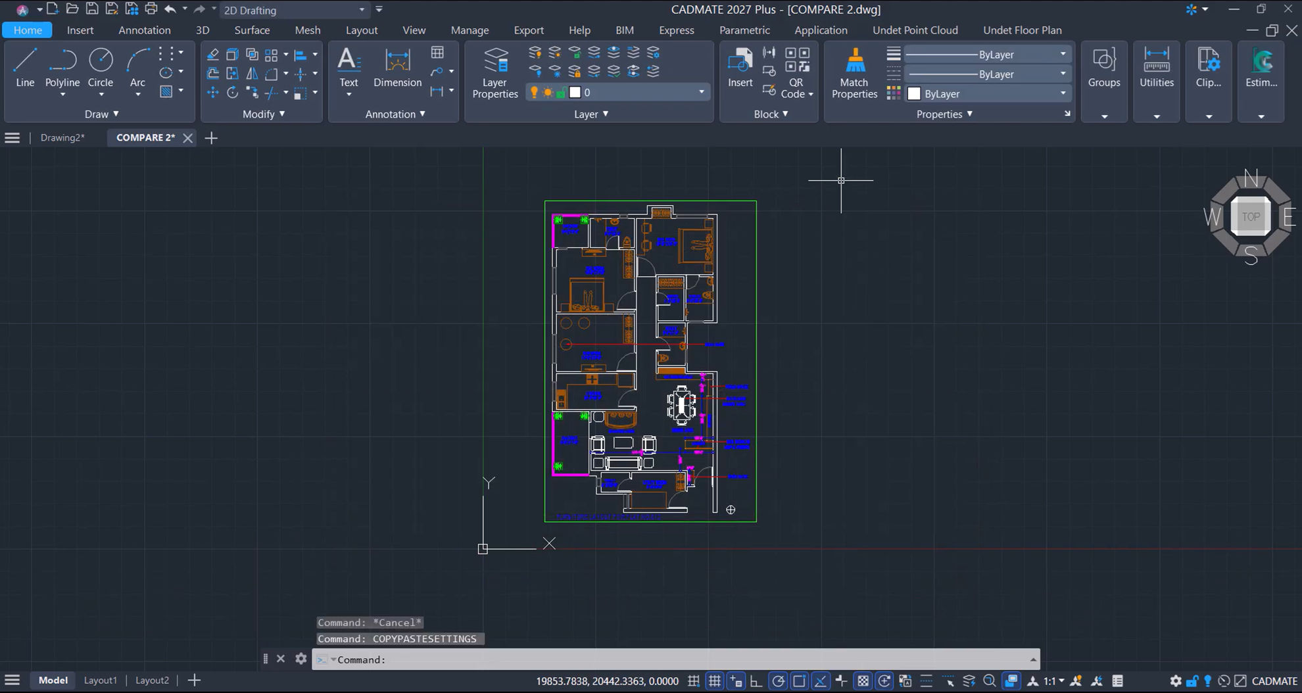Close the COMPARE 2 document tab
Screen dimensions: 1302x693
[187, 138]
